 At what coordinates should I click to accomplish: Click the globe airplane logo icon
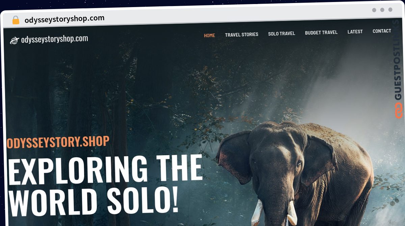pos(15,40)
